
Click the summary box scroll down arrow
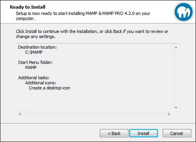pos(176,108)
